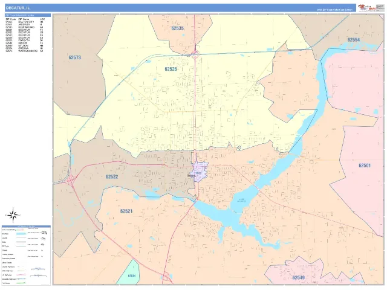Select the OREANA row in ZIP index
The height and width of the screenshot is (290, 387).
tap(24, 48)
